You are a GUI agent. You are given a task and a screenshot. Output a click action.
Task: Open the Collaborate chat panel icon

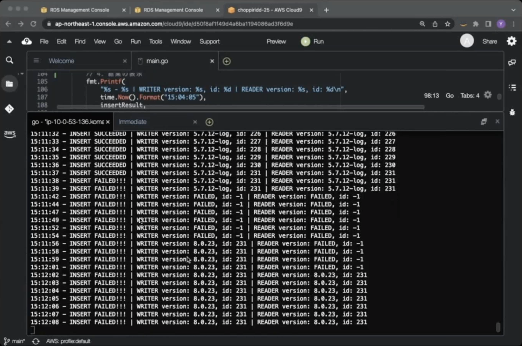[512, 62]
